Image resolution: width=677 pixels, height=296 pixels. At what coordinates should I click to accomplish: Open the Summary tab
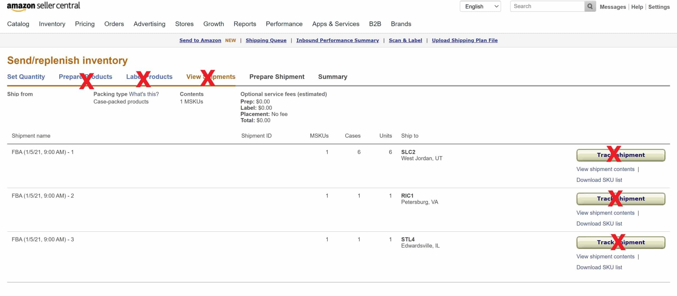click(333, 77)
